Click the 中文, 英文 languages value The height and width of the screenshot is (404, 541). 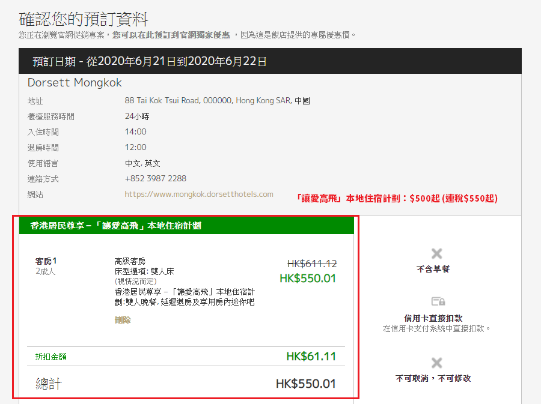pos(142,163)
